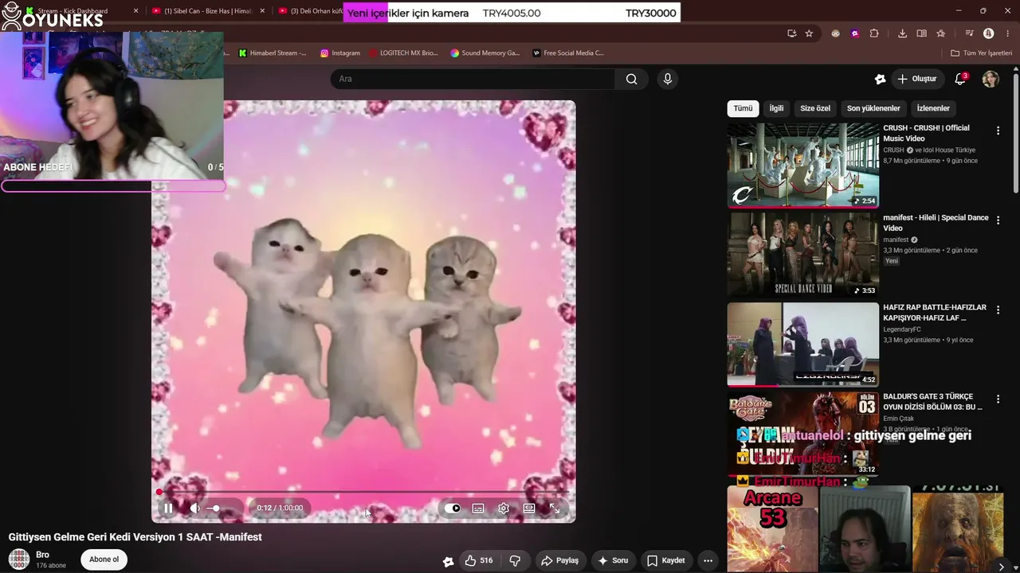Open the YouTube account avatar menu
This screenshot has width=1020, height=573.
[991, 79]
